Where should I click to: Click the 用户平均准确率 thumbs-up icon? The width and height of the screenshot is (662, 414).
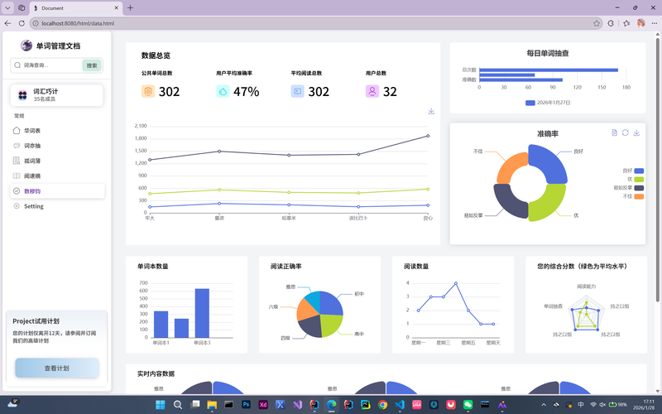[x=222, y=91]
